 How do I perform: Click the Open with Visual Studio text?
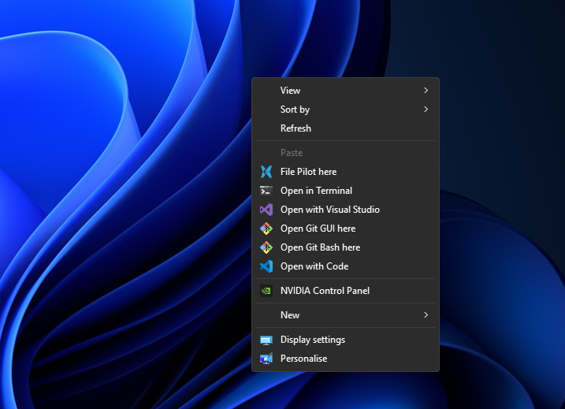tap(330, 210)
